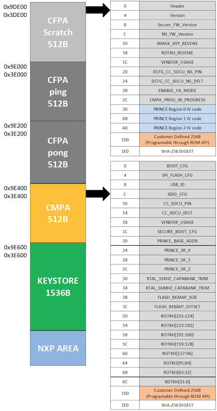This screenshot has width=217, height=411.
Task: Click the 0x9E400 address label
Action: point(15,188)
